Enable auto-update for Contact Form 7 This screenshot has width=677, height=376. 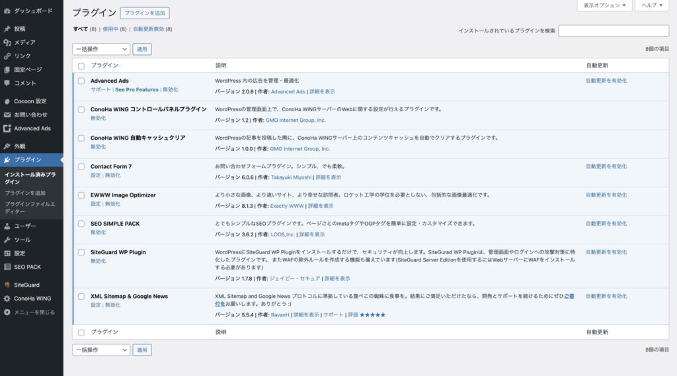click(x=606, y=166)
